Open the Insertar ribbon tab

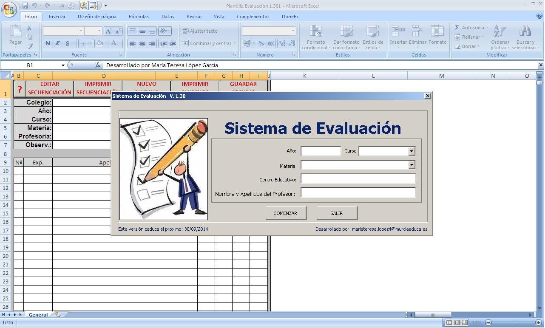coord(57,17)
